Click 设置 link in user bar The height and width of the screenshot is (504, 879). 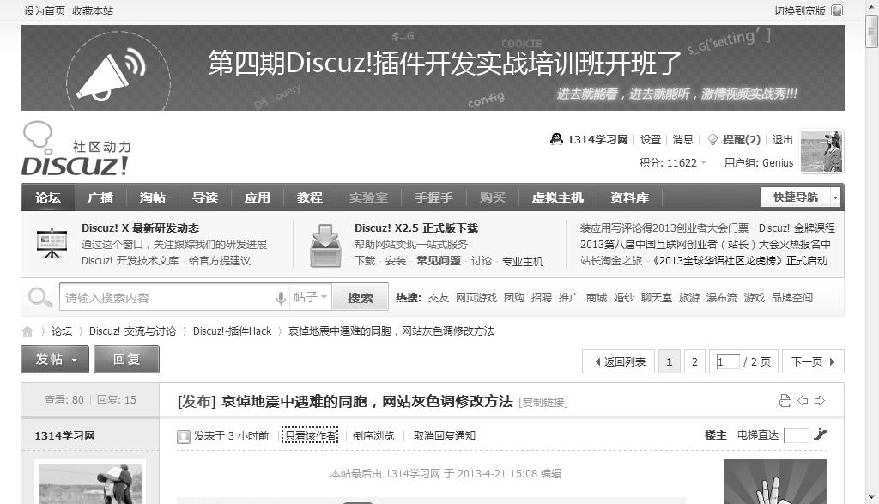[x=651, y=140]
